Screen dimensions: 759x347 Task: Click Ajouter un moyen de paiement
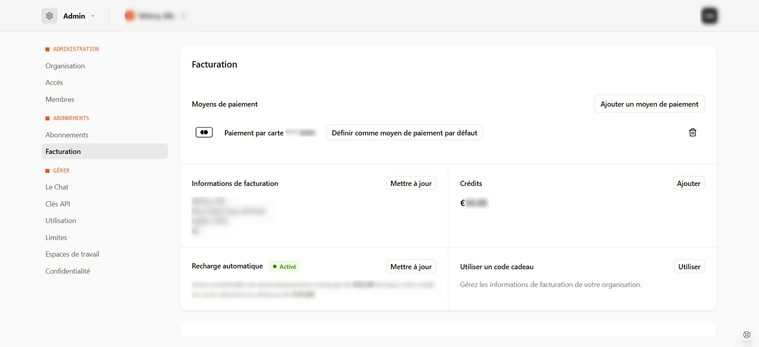pos(649,104)
